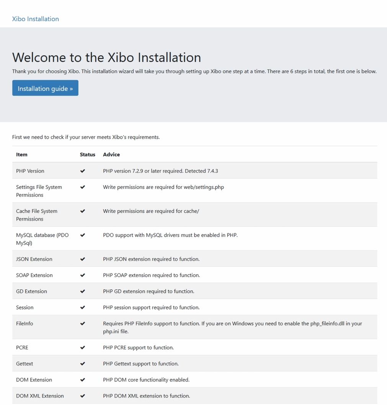Click the Gettext status checkmark
This screenshot has height=405, width=387.
pos(83,364)
